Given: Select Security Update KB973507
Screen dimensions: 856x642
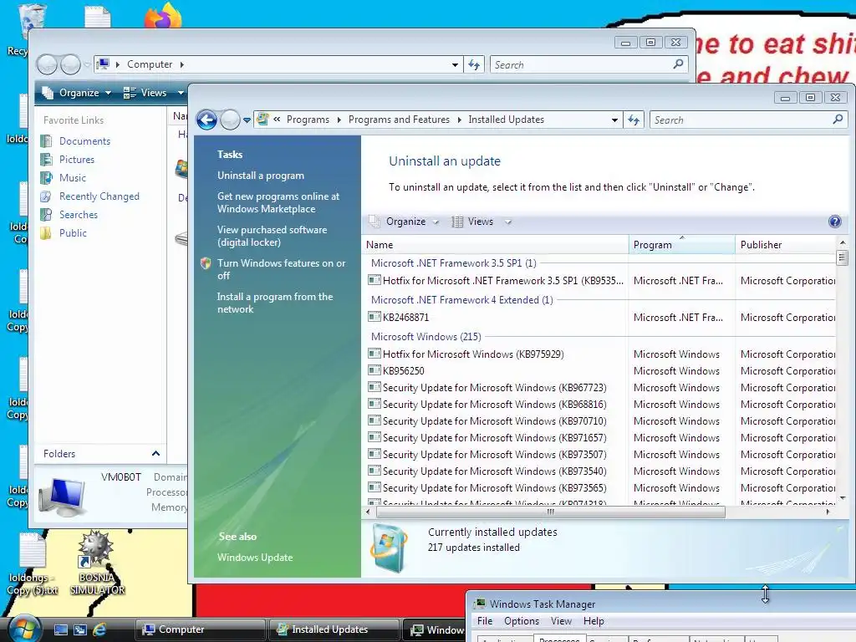Looking at the screenshot, I should (x=601, y=454).
